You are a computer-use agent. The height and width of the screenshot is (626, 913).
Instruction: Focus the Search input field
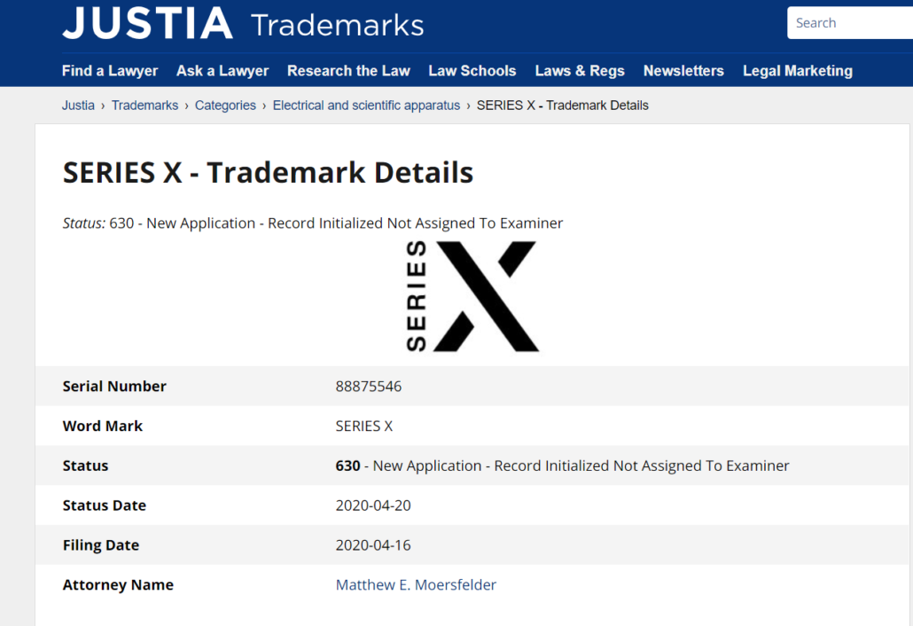pos(850,23)
